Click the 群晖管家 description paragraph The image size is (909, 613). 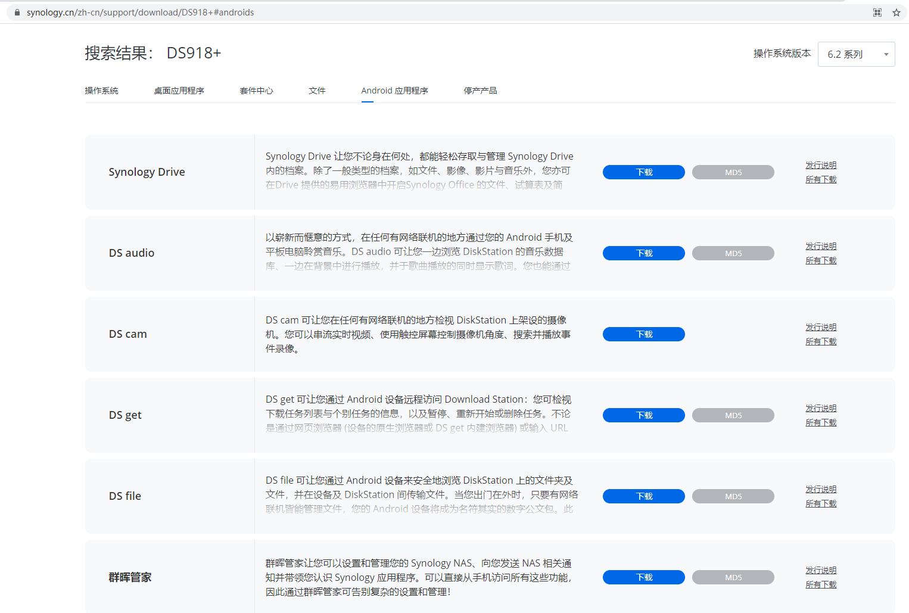(419, 577)
